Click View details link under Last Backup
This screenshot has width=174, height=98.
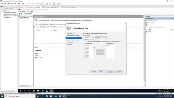pos(41,58)
